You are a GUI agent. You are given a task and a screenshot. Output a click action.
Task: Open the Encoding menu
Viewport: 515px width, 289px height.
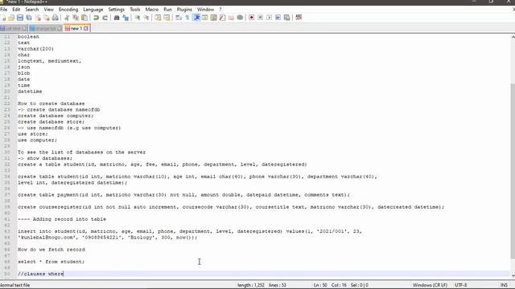[x=68, y=10]
